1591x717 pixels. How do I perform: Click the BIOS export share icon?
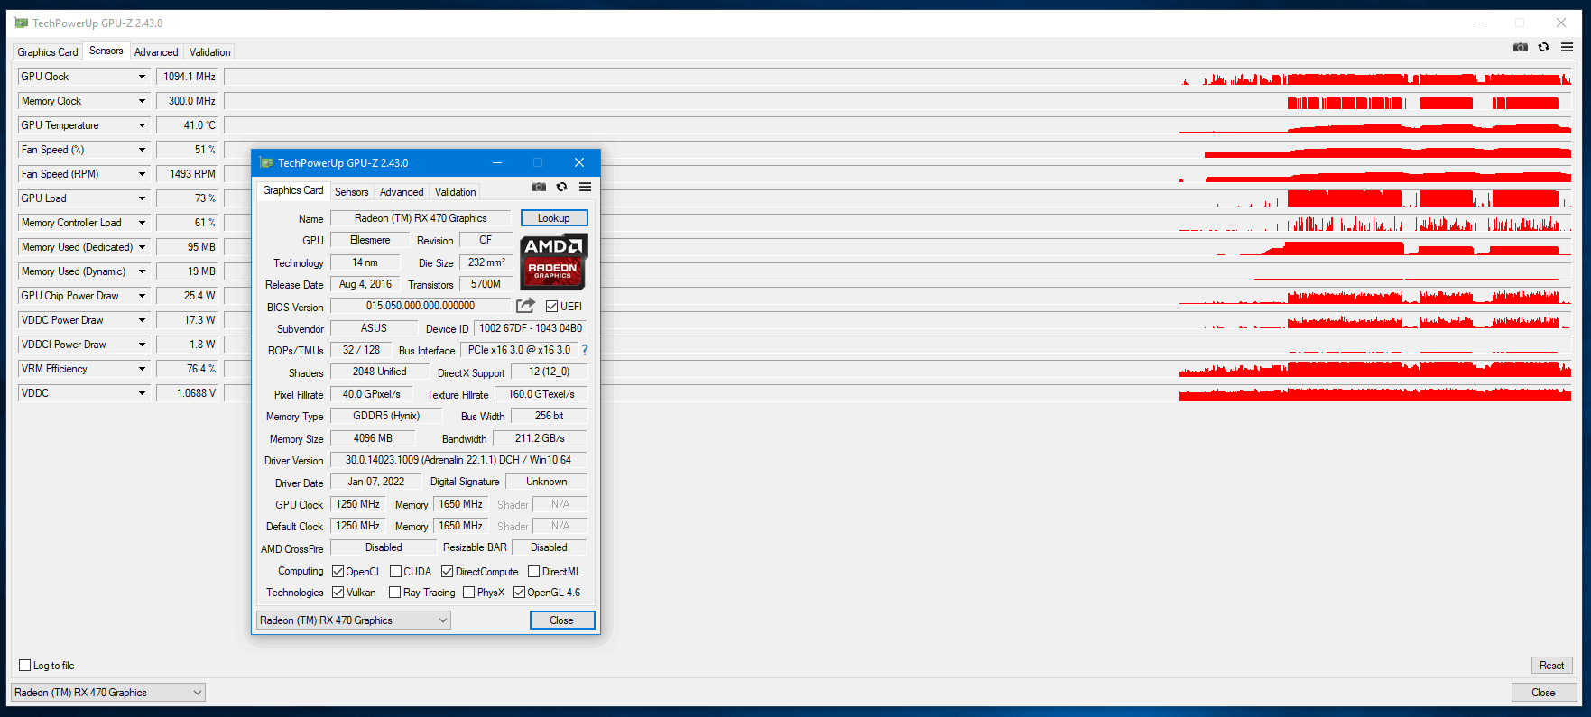(525, 306)
